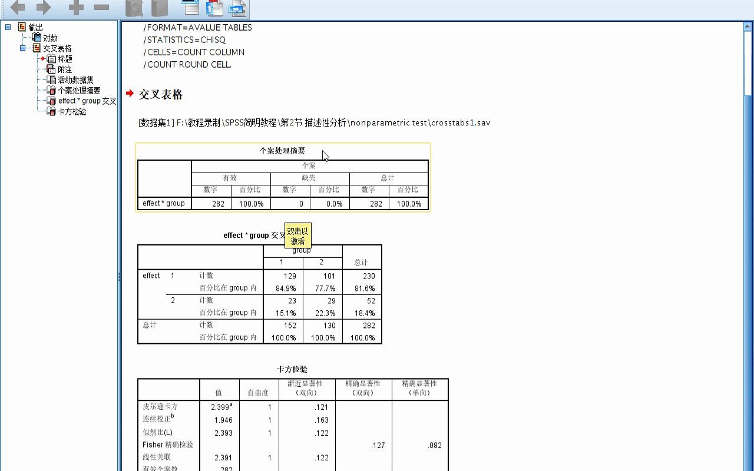Click the Insert Heading toolbar icon
The image size is (754, 471).
pos(190,8)
